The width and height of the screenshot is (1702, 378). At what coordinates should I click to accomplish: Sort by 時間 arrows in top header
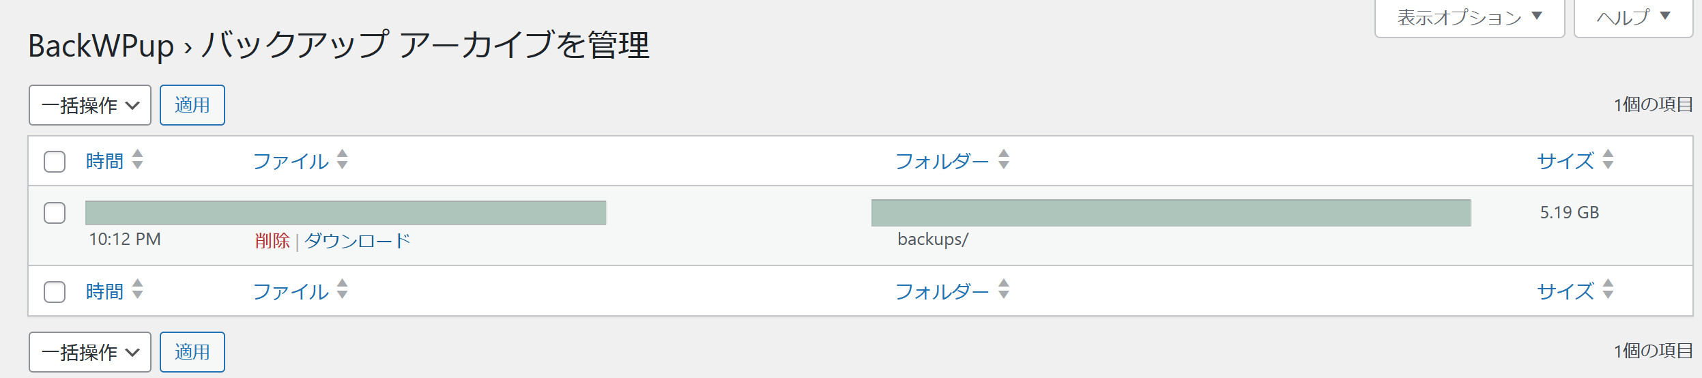pos(137,159)
